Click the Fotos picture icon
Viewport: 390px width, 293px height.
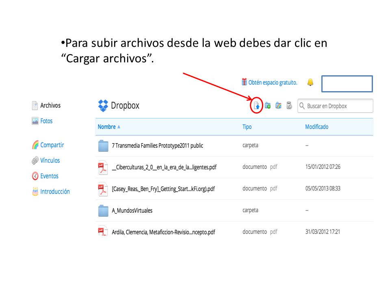click(35, 121)
